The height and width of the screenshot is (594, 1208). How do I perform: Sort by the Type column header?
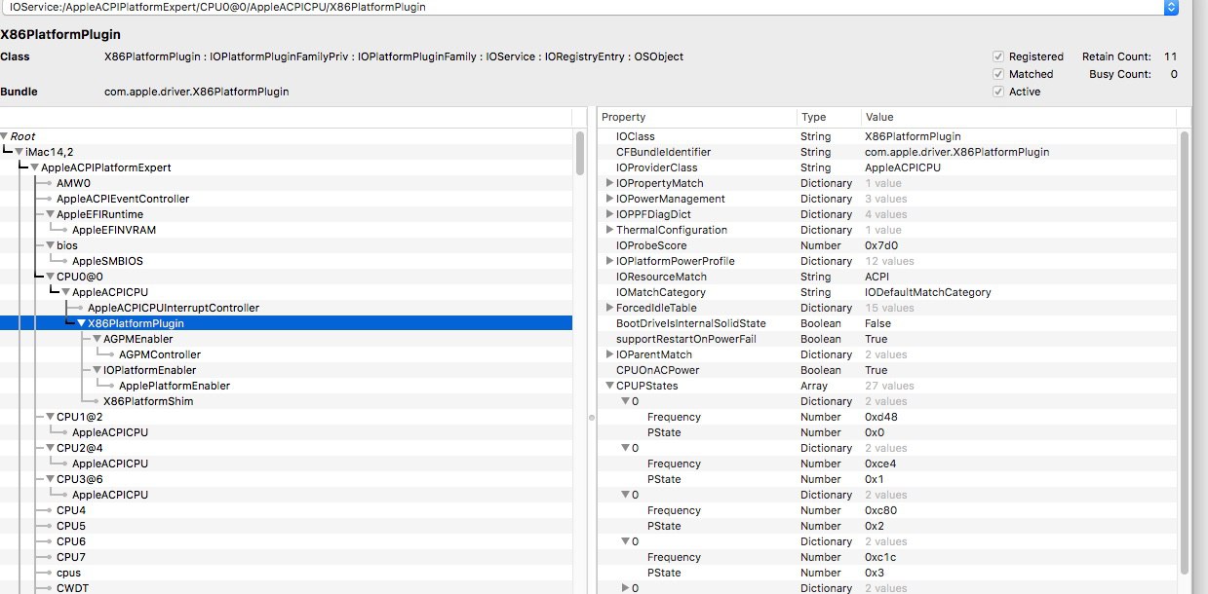(x=829, y=117)
